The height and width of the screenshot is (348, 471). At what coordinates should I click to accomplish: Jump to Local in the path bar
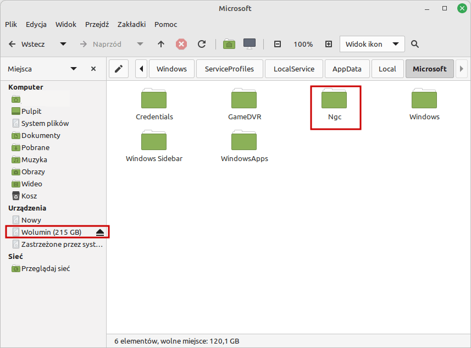pyautogui.click(x=387, y=69)
